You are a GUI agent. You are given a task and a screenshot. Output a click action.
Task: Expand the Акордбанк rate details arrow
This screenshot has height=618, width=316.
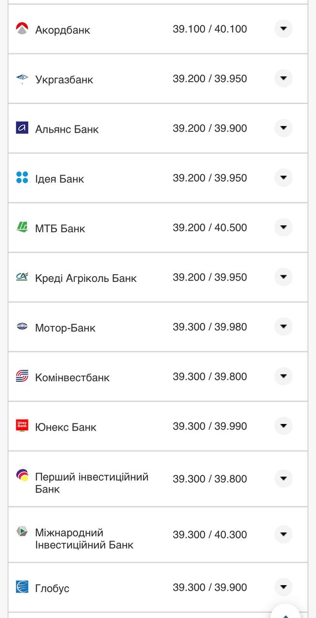click(x=283, y=29)
